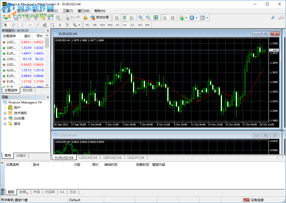
Task: Enable chart shift from end
Action: click(x=173, y=18)
